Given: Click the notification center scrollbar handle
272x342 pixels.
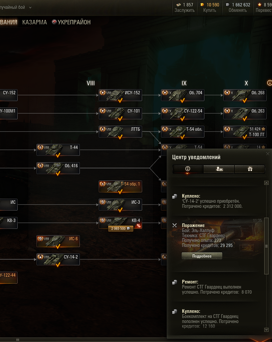Looking at the screenshot, I should [x=266, y=246].
